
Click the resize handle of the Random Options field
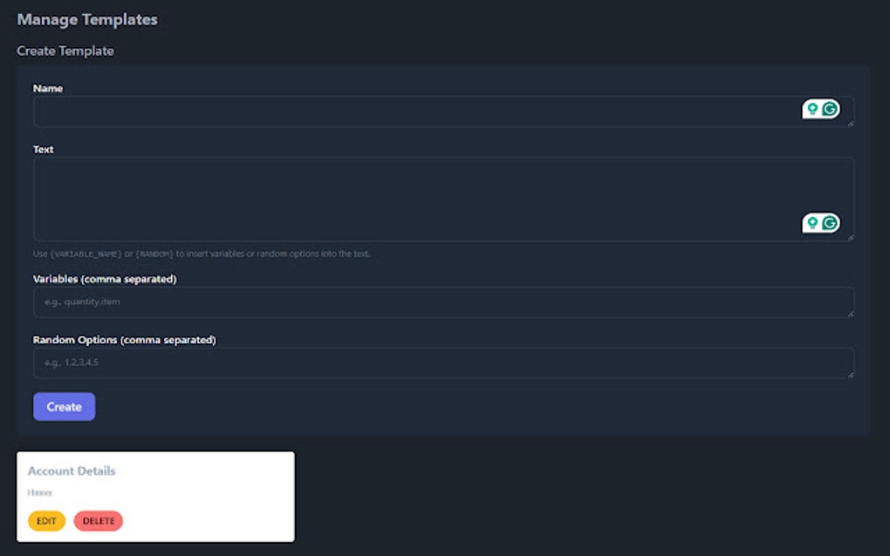click(851, 374)
